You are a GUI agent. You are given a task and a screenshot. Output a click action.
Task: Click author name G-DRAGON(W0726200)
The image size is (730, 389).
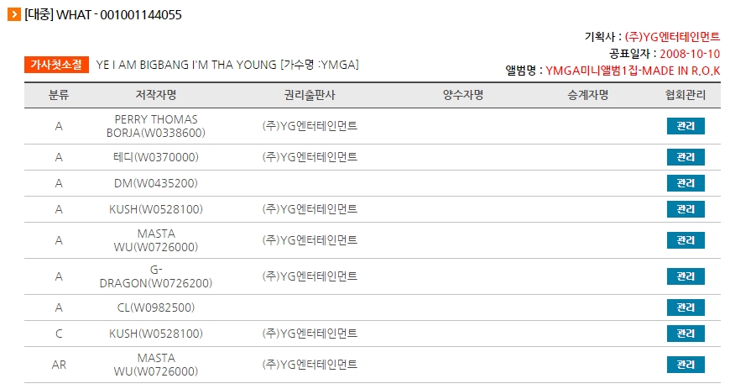[x=156, y=276]
